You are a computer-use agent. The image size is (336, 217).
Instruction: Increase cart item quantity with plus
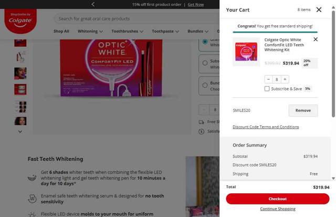(x=285, y=79)
